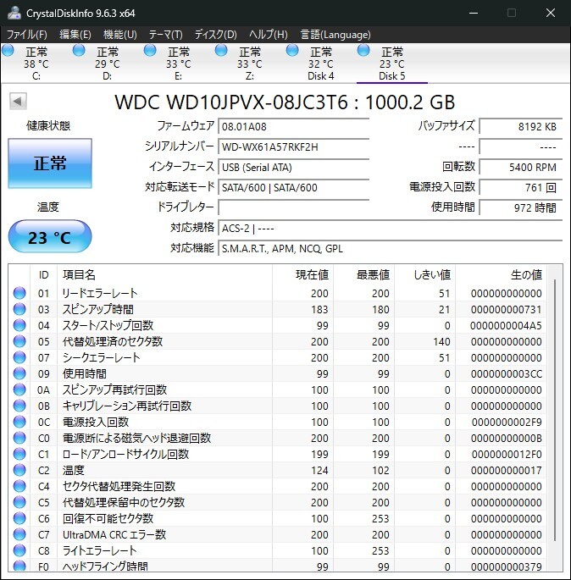Click status orb for attribute 01 リードエラーレート
The image size is (571, 580).
19,293
